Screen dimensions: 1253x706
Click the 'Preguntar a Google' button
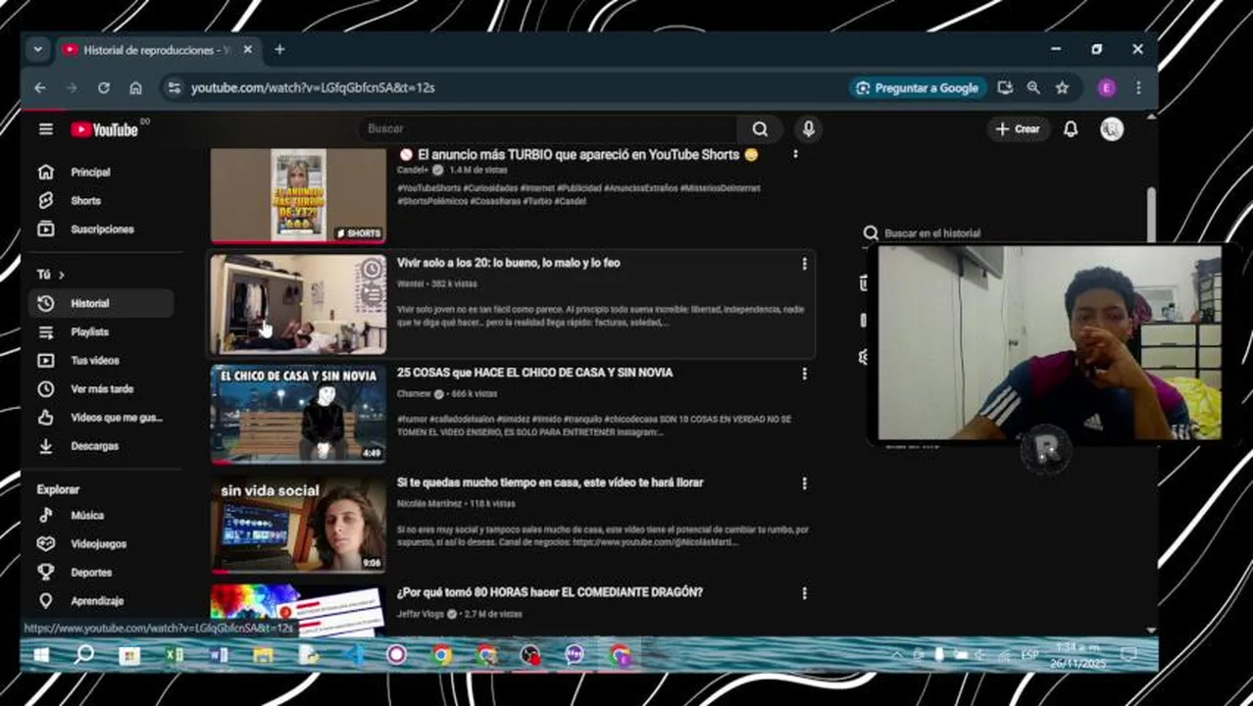click(x=918, y=87)
